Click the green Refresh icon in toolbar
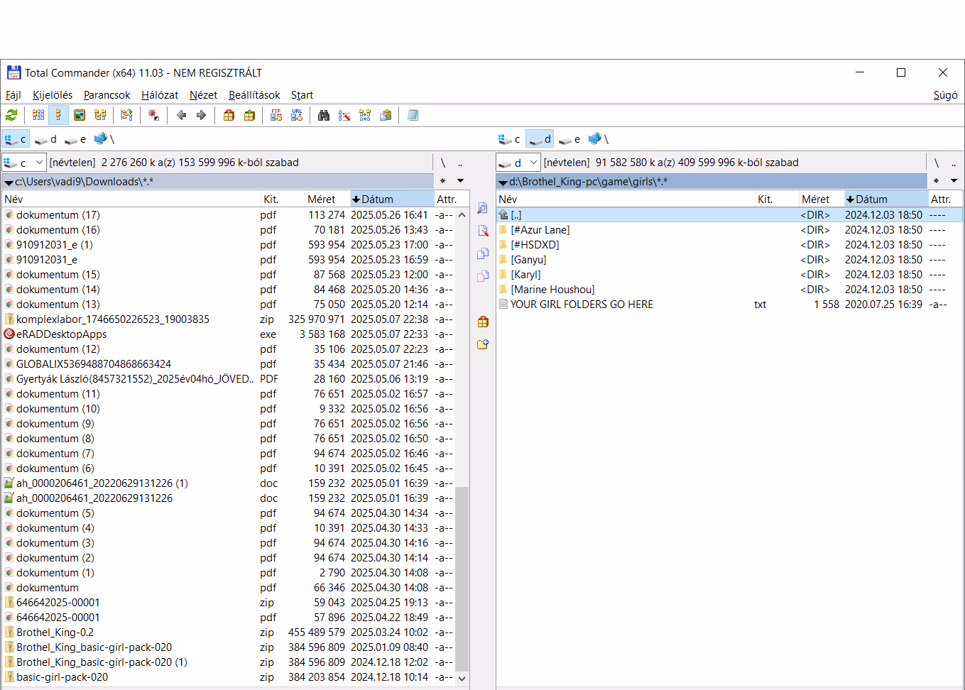The width and height of the screenshot is (965, 690). [x=11, y=115]
